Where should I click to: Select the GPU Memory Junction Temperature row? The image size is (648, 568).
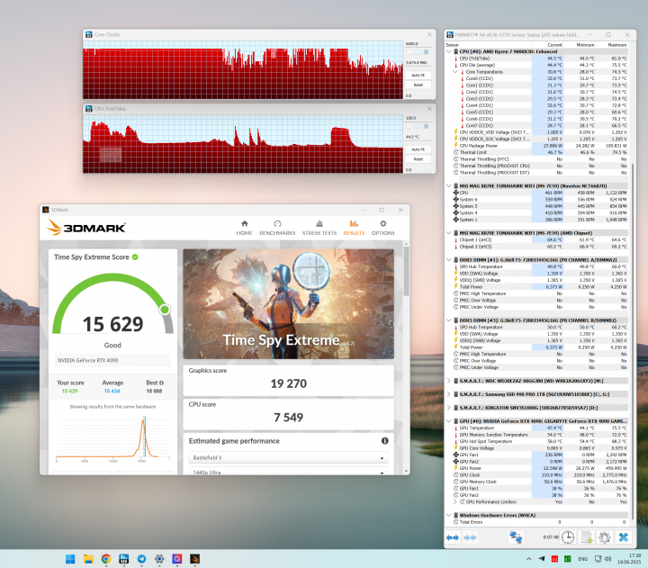[541, 435]
